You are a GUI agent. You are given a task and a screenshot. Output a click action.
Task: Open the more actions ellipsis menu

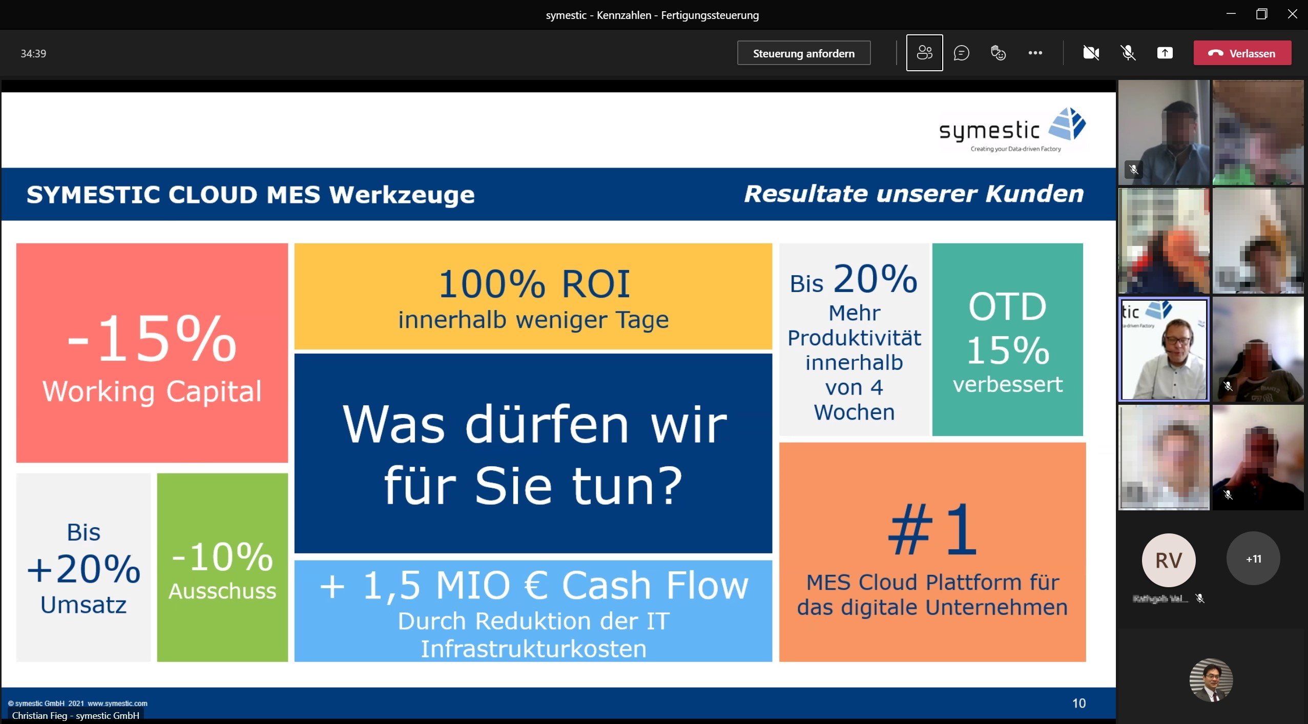(1036, 53)
